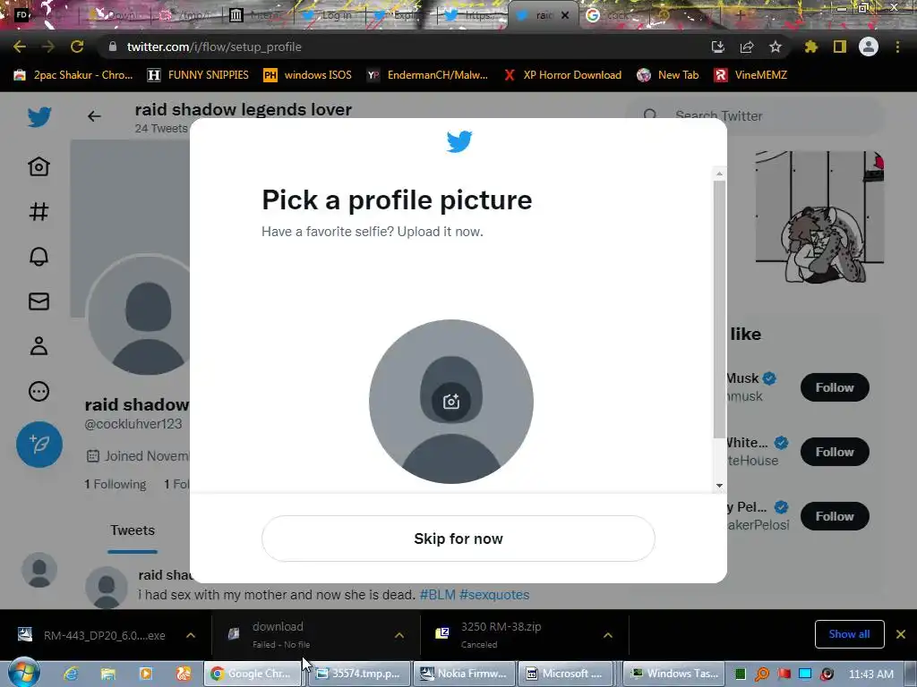The image size is (917, 687).
Task: Switch to Nokia Firmw... taskbar window
Action: 465,674
